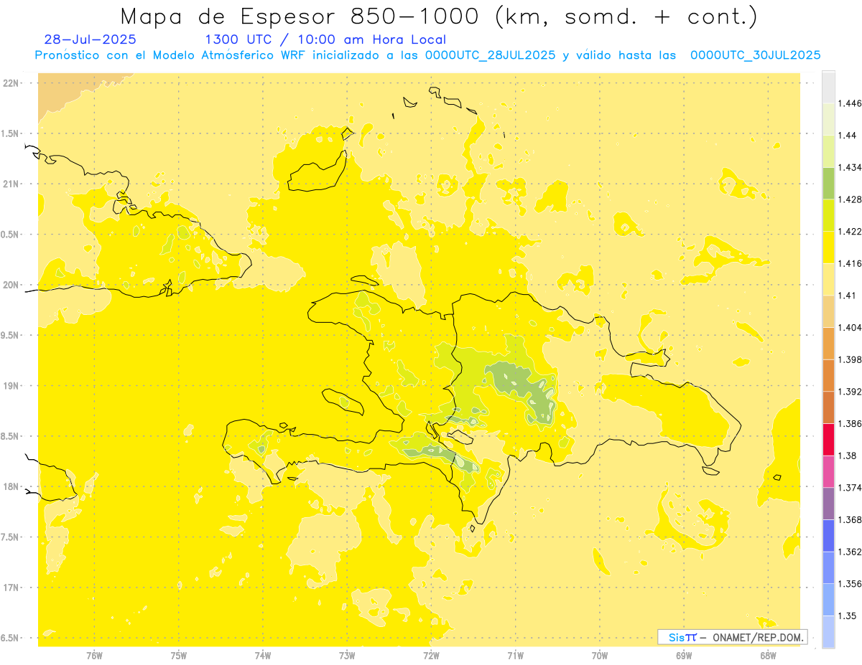
Task: Click the colorbar value 1.434
Action: point(850,167)
